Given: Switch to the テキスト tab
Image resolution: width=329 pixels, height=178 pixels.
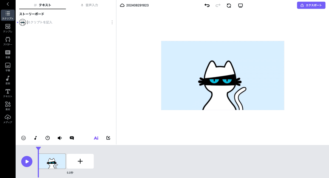Looking at the screenshot, I should tap(42, 5).
